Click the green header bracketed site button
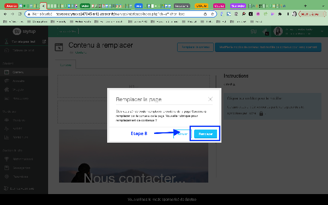The width and height of the screenshot is (328, 205). [68, 31]
